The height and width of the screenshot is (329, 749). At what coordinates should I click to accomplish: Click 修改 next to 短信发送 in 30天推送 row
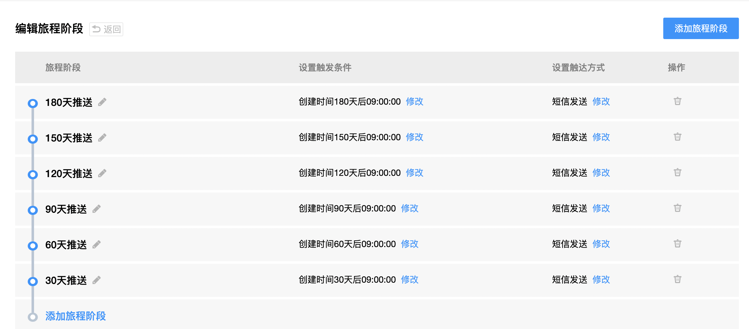pyautogui.click(x=601, y=280)
